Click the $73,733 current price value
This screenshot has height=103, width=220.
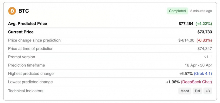[205, 32]
